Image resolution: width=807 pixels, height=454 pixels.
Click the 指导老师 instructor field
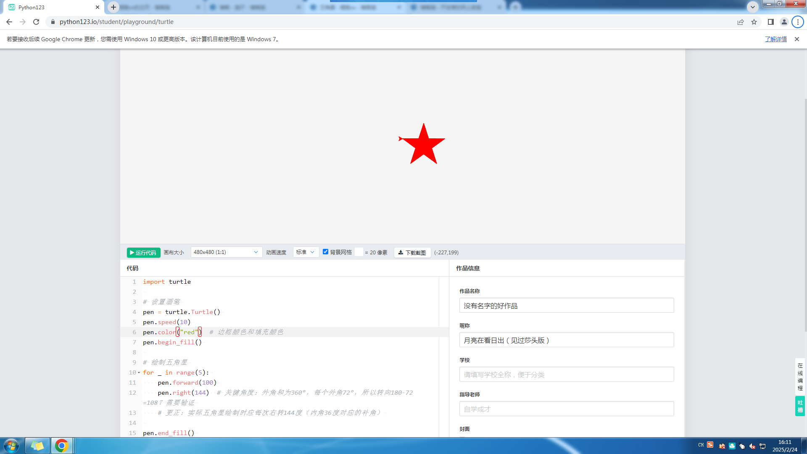click(566, 409)
